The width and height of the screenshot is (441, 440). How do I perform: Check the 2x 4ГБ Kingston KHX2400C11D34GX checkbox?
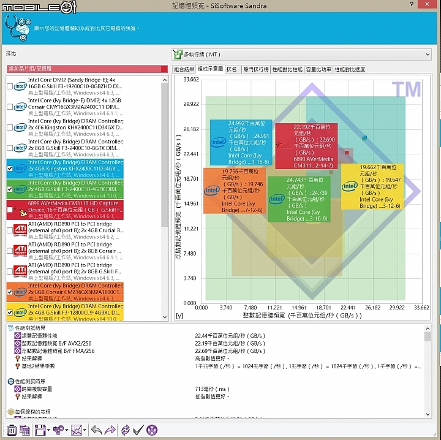click(x=10, y=127)
